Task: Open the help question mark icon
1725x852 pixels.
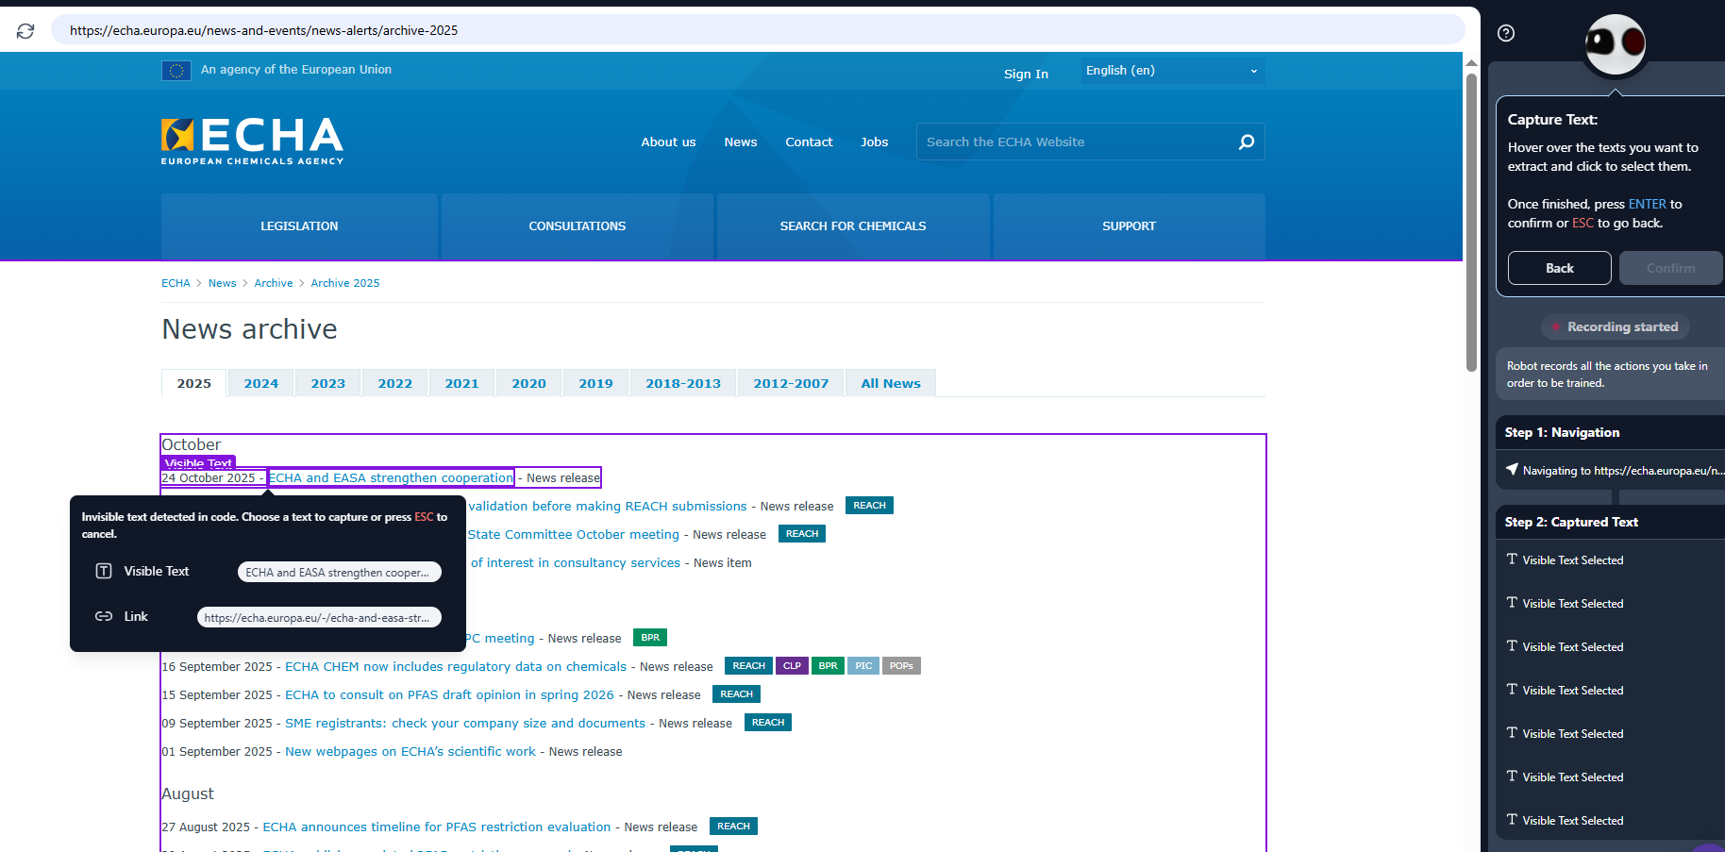Action: [1506, 33]
